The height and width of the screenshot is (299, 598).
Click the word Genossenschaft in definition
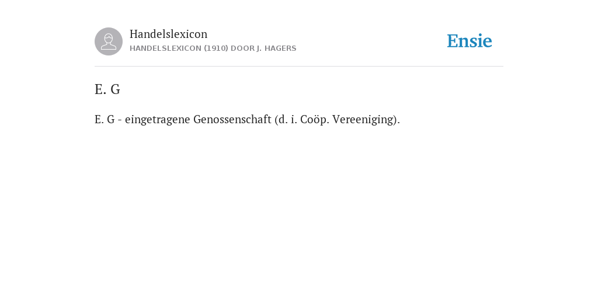232,119
